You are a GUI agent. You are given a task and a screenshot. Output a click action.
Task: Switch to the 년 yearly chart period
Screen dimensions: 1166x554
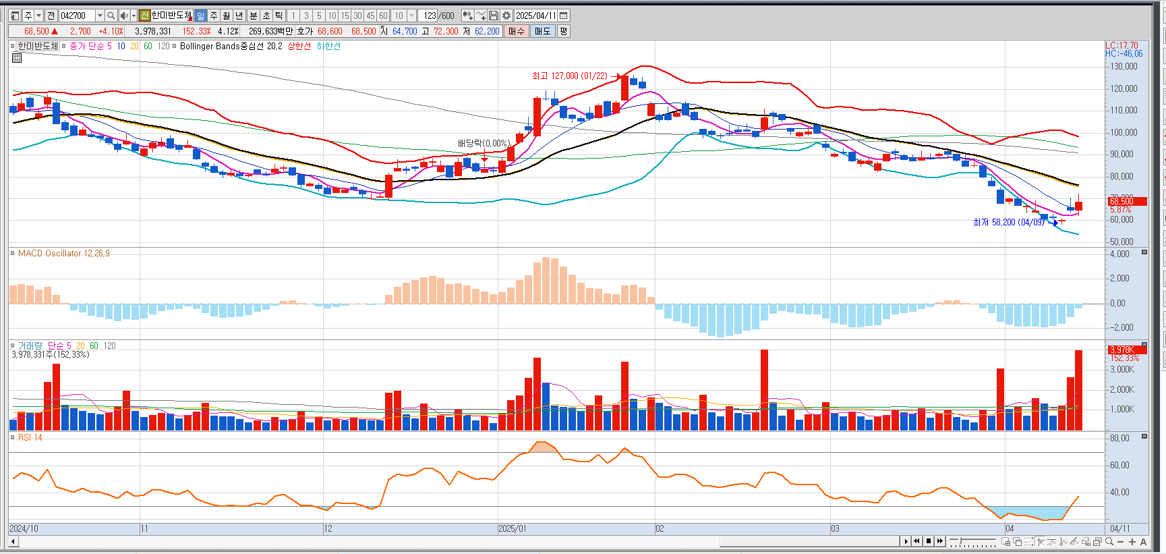pyautogui.click(x=239, y=16)
